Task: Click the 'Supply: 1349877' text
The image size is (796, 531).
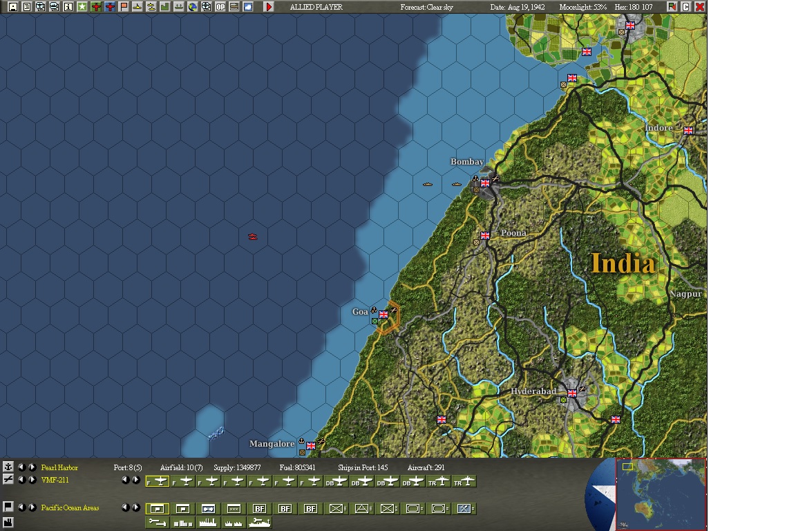Action: point(237,467)
